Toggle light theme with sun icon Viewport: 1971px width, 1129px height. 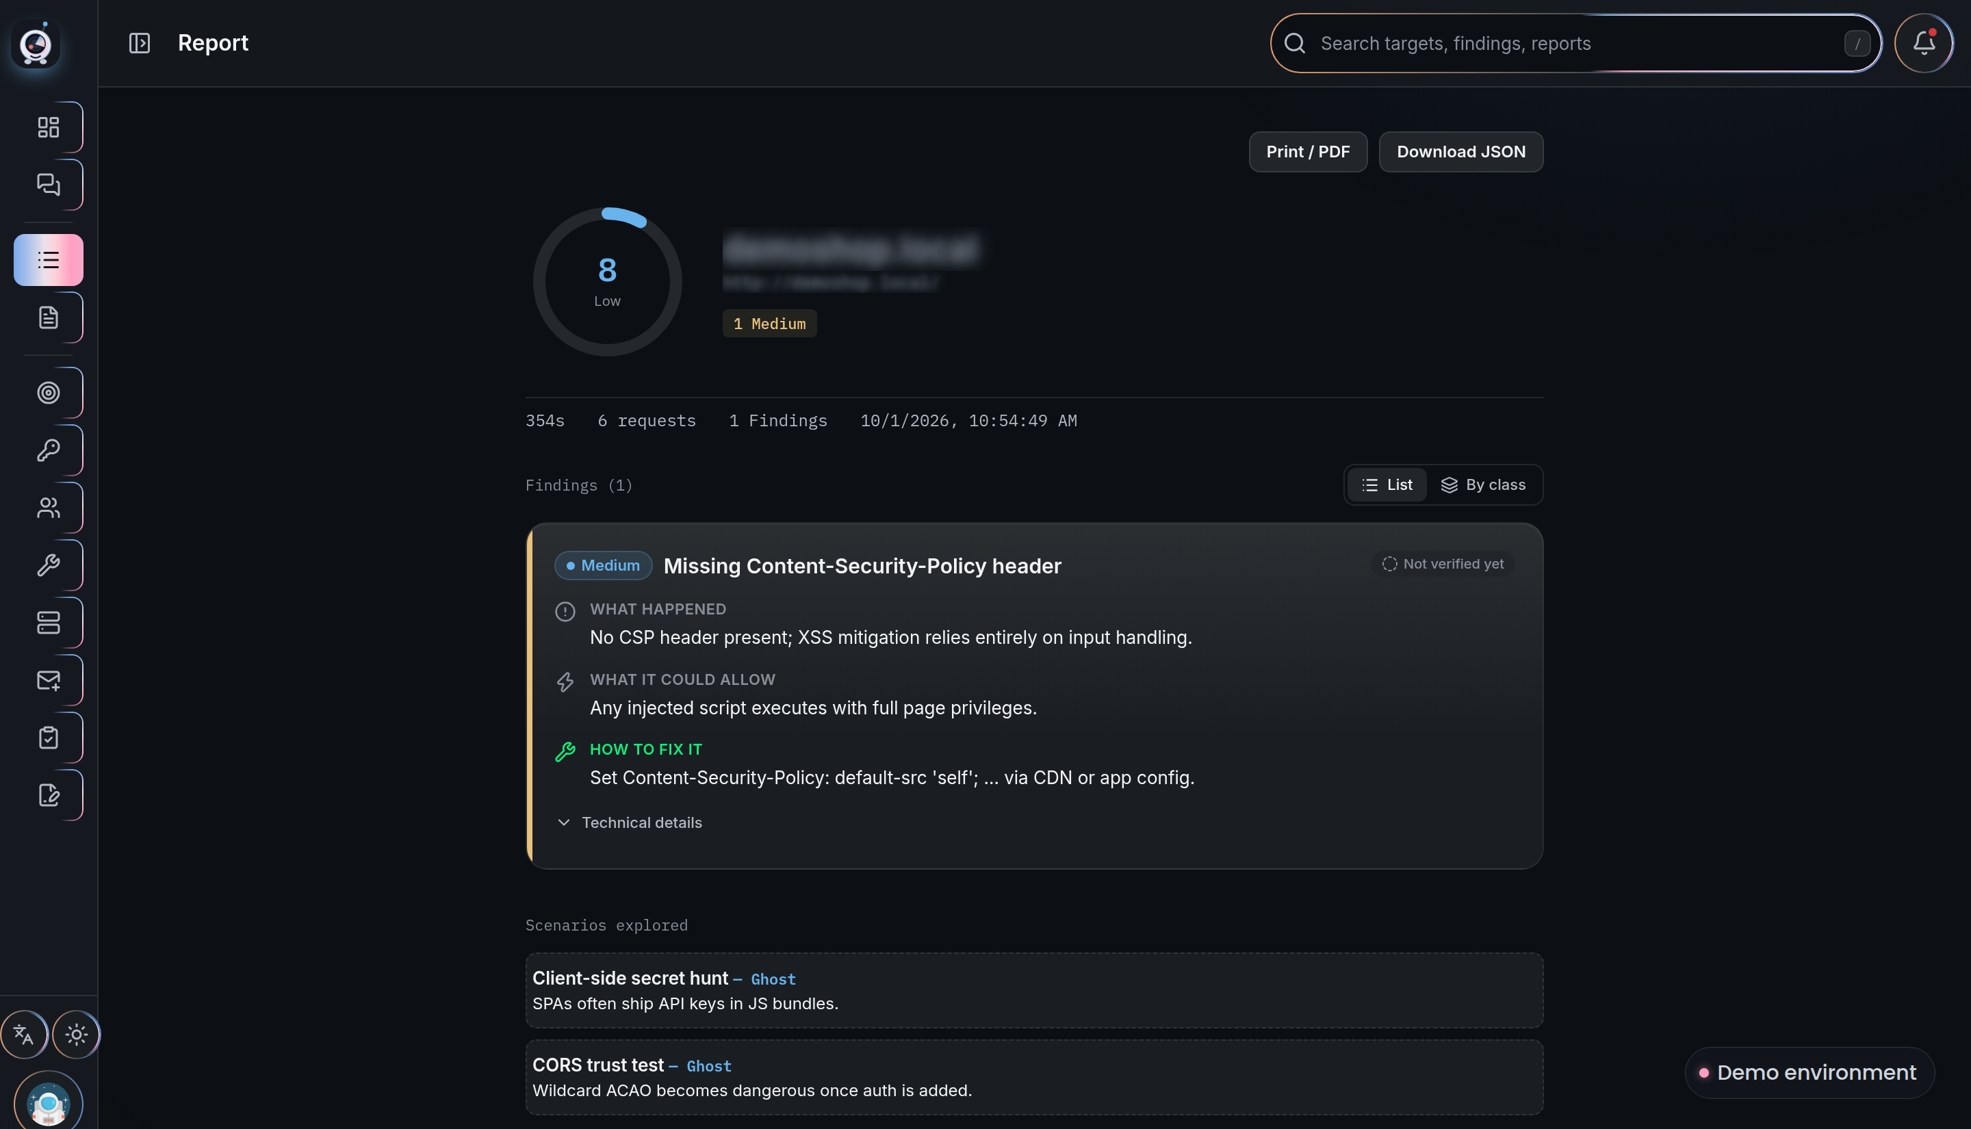(x=76, y=1035)
